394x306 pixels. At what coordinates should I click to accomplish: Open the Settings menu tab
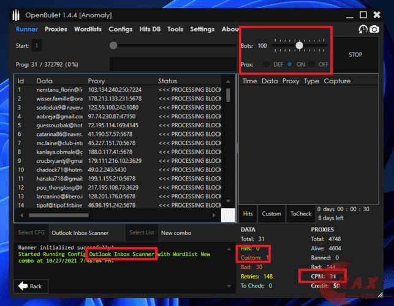[202, 29]
